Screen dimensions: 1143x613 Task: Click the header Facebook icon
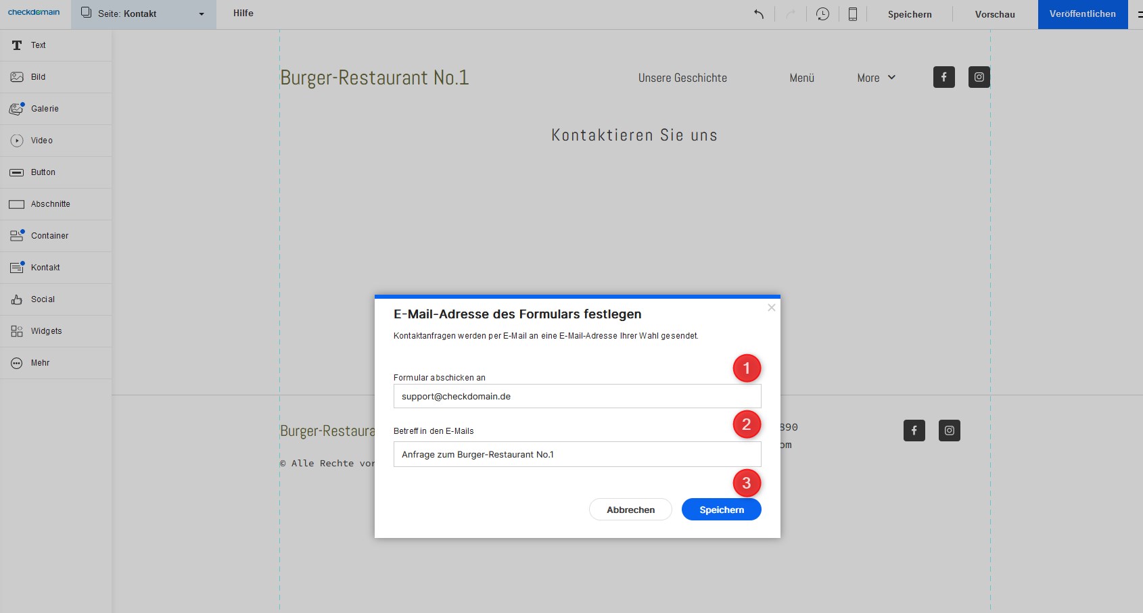coord(944,77)
